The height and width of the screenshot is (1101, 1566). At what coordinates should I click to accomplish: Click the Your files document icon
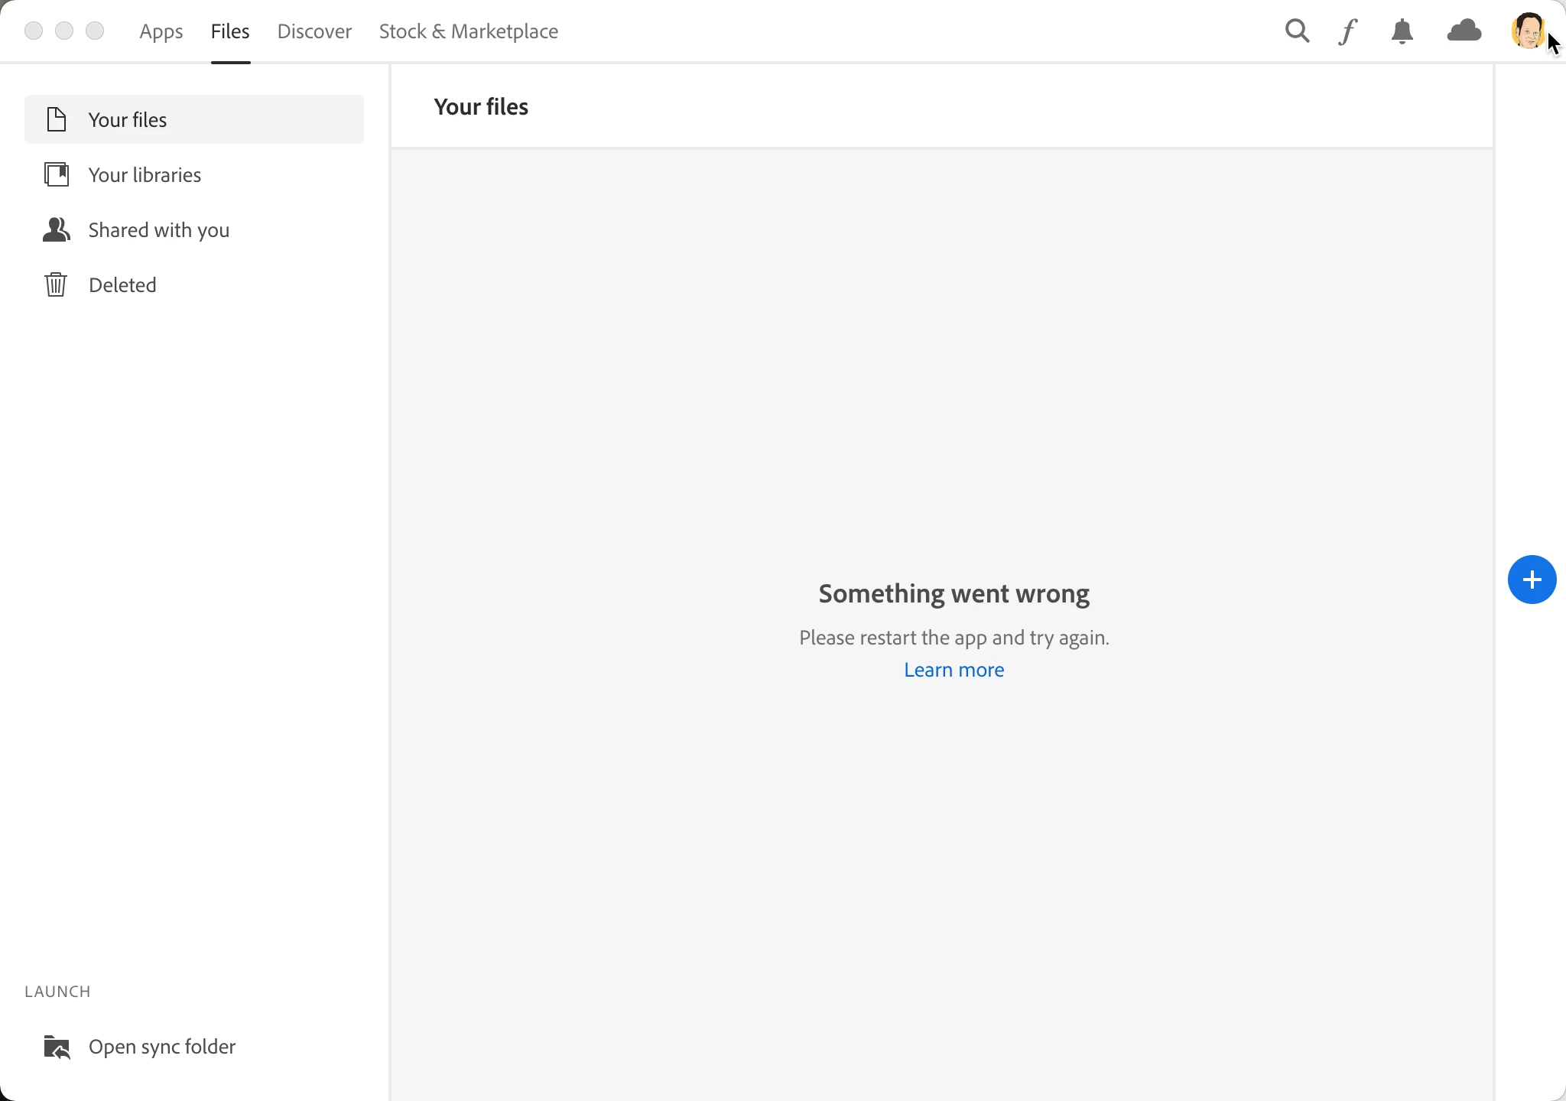pyautogui.click(x=56, y=119)
